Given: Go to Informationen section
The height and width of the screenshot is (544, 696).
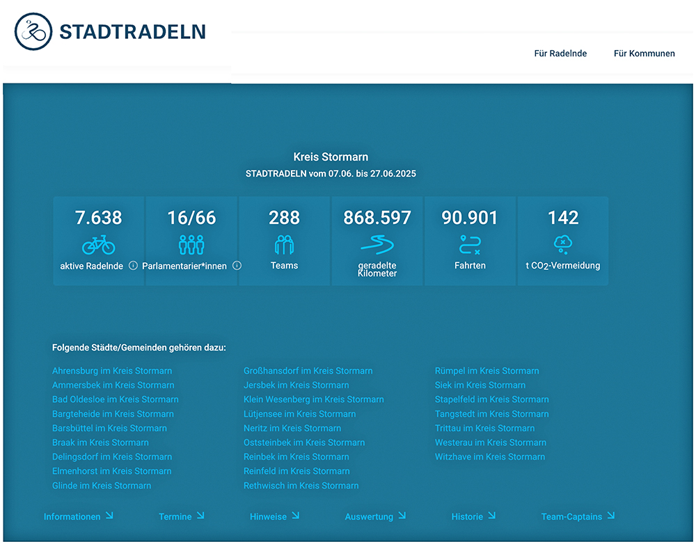Looking at the screenshot, I should click(72, 516).
